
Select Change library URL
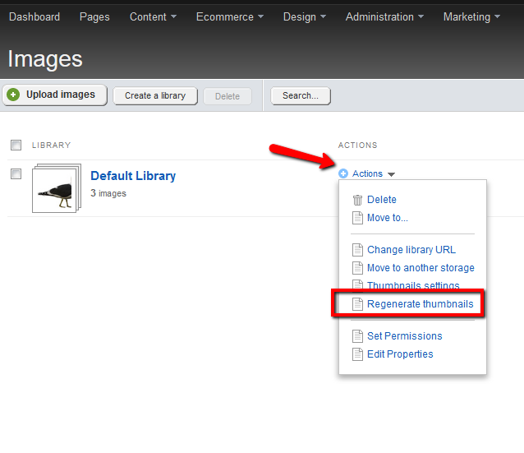(x=411, y=250)
